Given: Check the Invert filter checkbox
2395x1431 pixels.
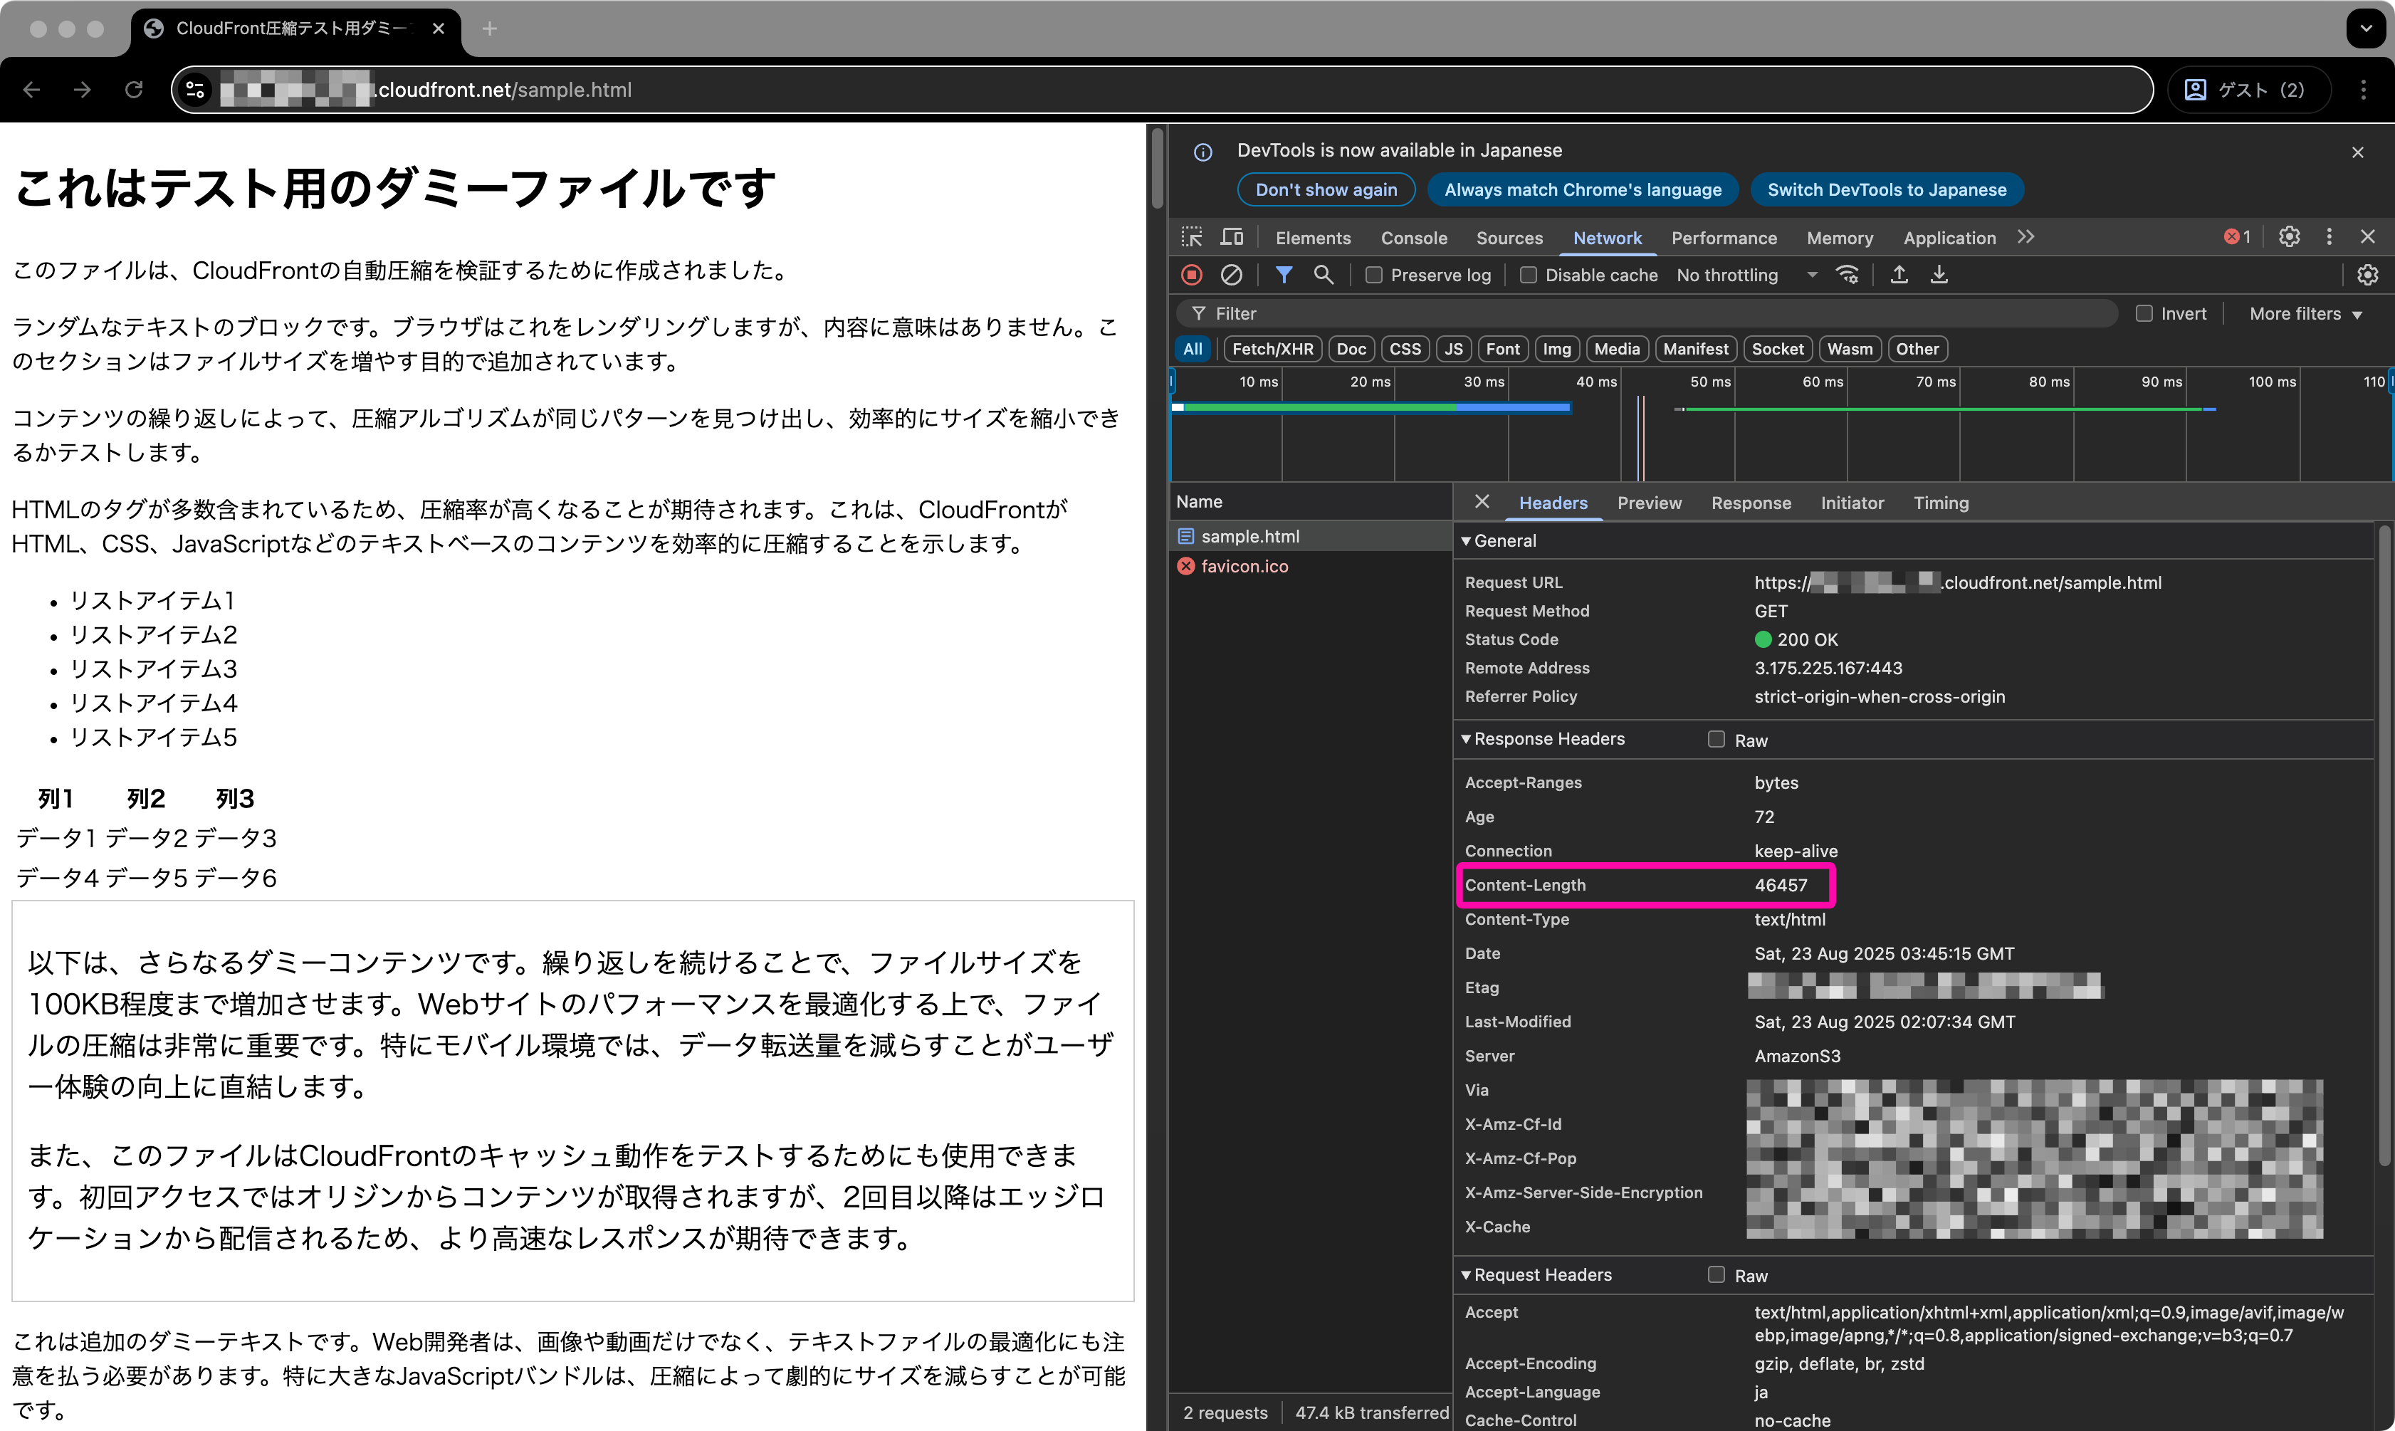Looking at the screenshot, I should [2144, 313].
